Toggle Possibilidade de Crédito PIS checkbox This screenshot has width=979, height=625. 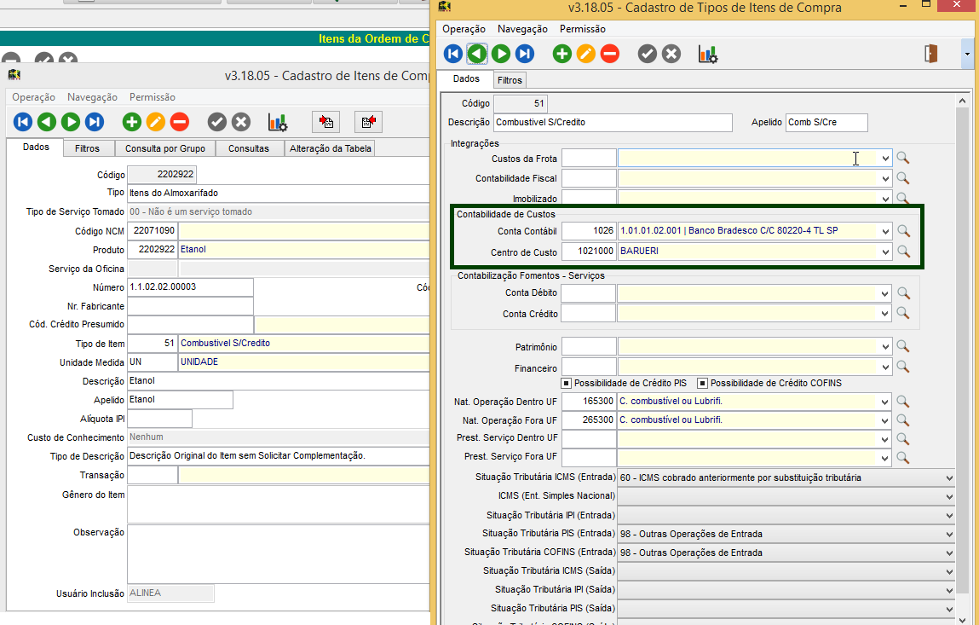point(566,383)
